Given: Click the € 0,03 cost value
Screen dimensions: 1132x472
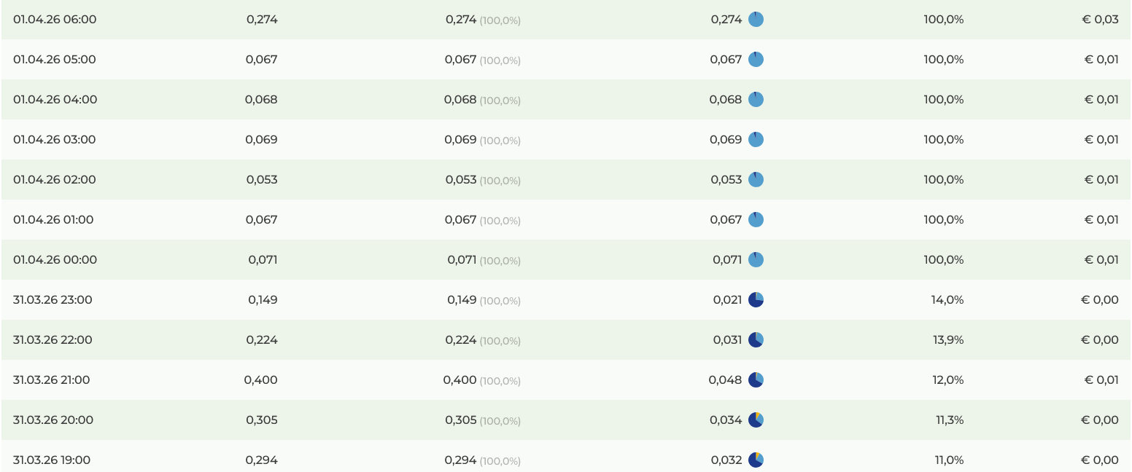Looking at the screenshot, I should pyautogui.click(x=1100, y=20).
